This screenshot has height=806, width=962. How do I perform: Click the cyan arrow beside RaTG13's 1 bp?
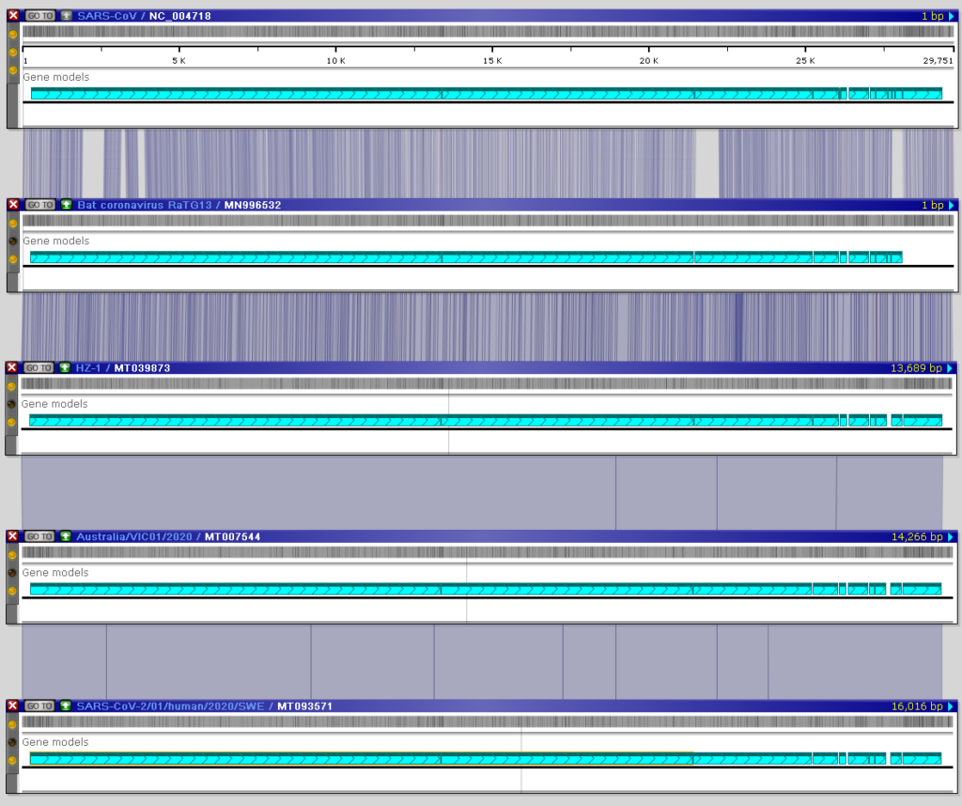pyautogui.click(x=951, y=205)
